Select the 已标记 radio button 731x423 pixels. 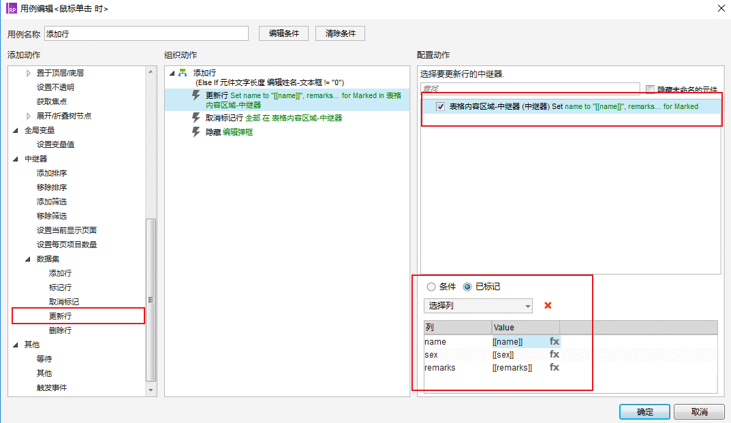click(467, 286)
